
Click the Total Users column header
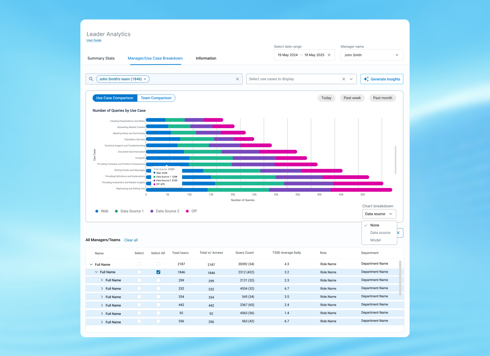(180, 253)
